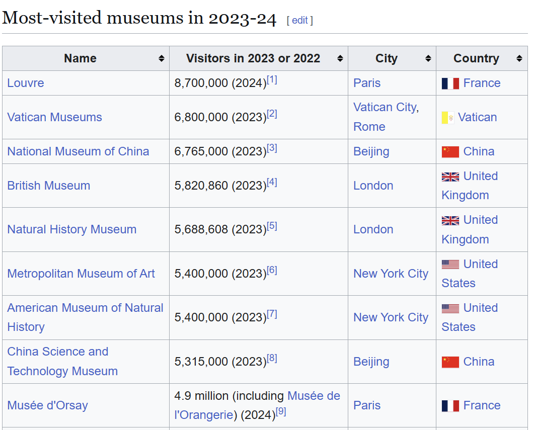The image size is (533, 430).
Task: Open China link in China Science row
Action: pos(479,362)
